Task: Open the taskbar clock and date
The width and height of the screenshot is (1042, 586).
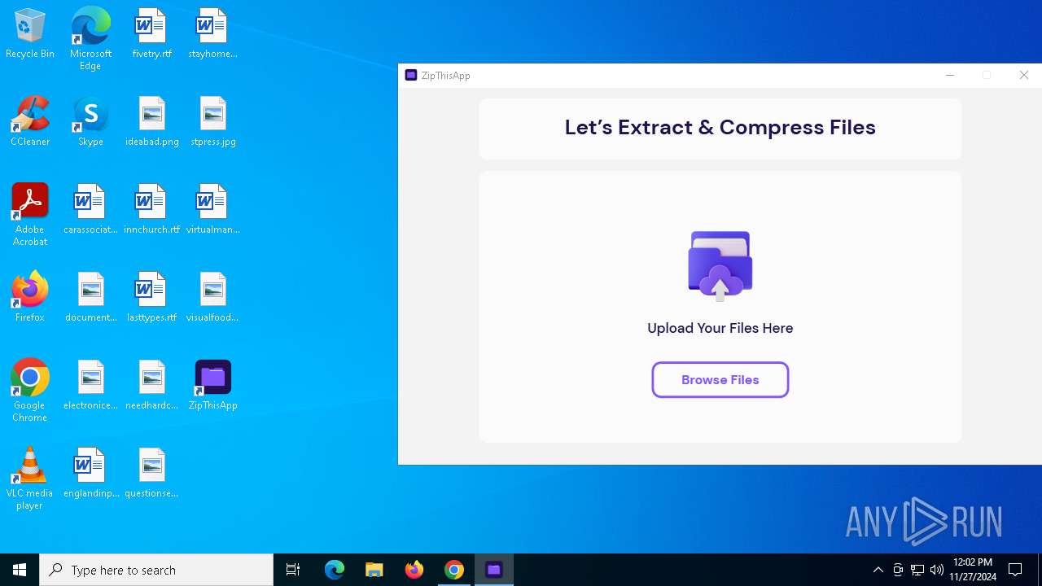Action: [x=973, y=570]
